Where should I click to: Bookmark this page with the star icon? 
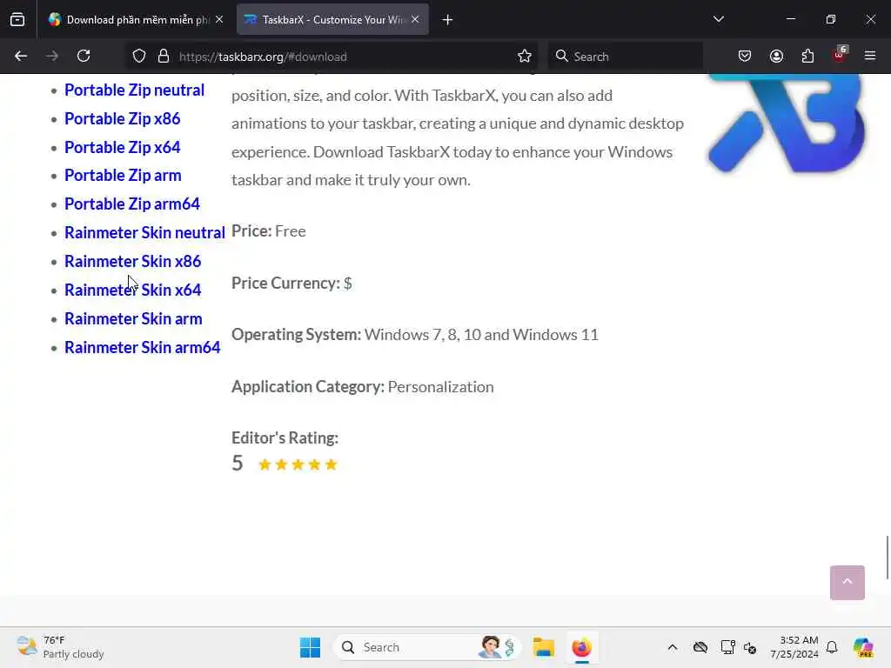525,57
